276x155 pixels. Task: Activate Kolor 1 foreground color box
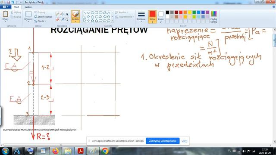point(152,17)
